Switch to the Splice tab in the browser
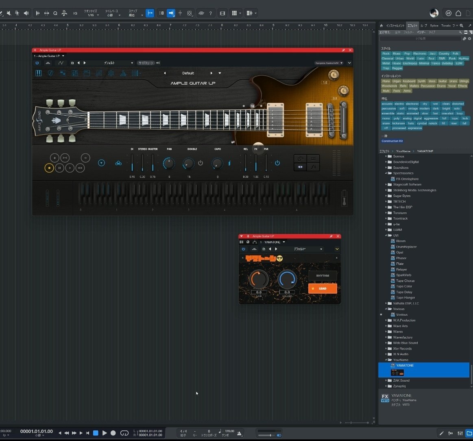Viewport: 473px width, 441px height. coord(434,26)
